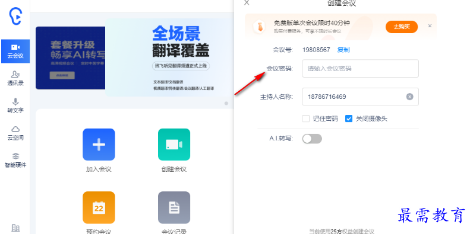Click the green camera 创建会议 icon
470x234 pixels.
pyautogui.click(x=174, y=145)
